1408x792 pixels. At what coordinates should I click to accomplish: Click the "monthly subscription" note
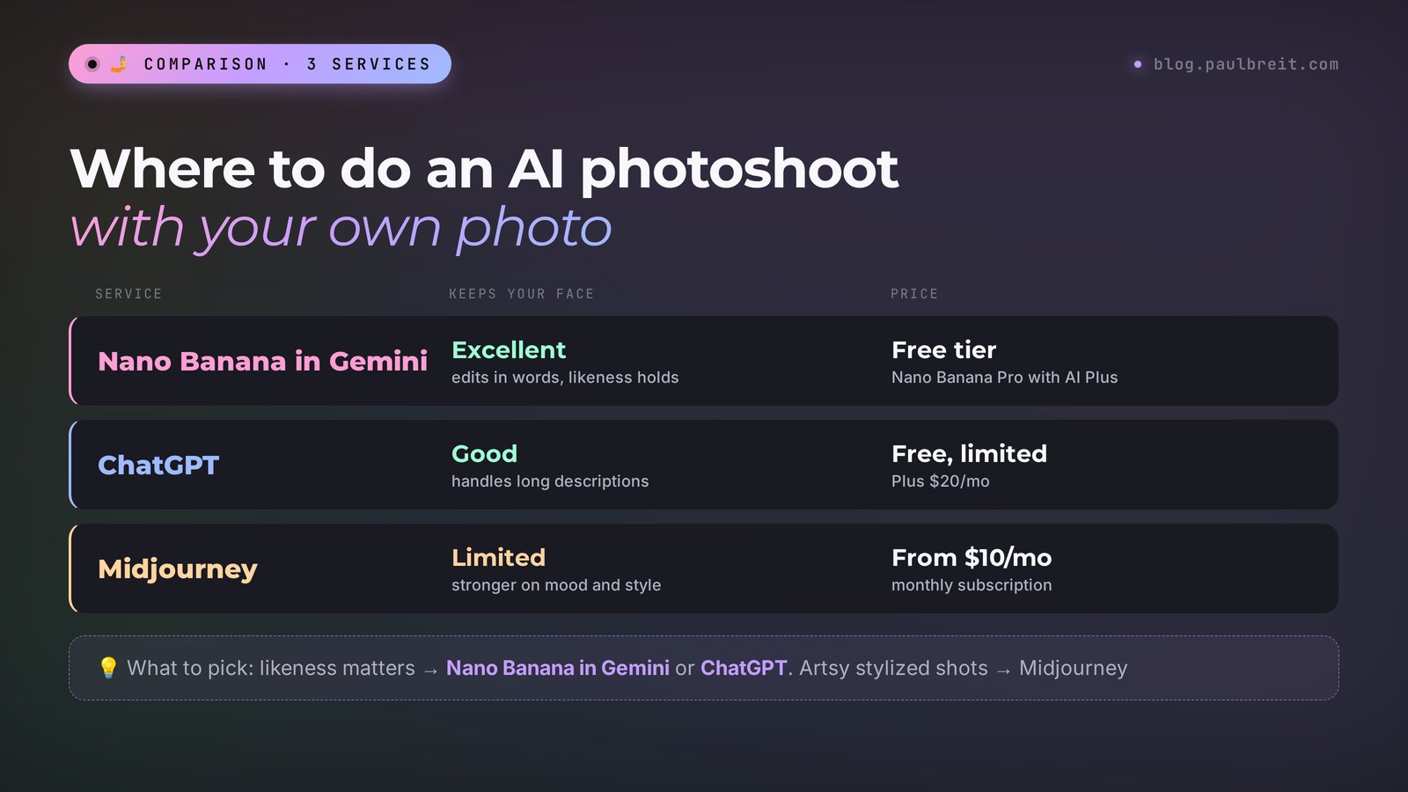[972, 585]
